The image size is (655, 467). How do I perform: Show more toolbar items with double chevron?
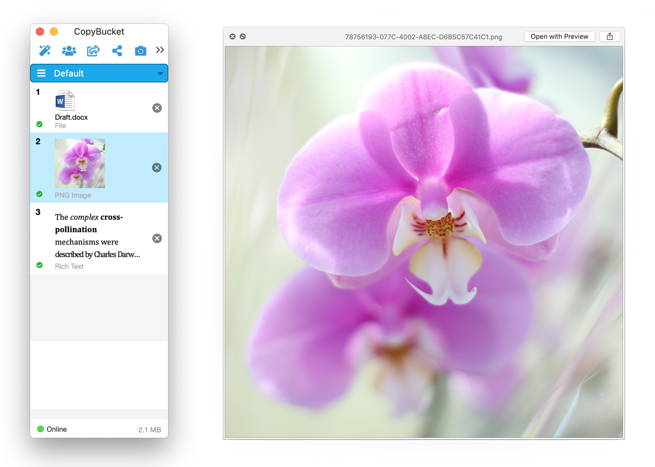[160, 50]
